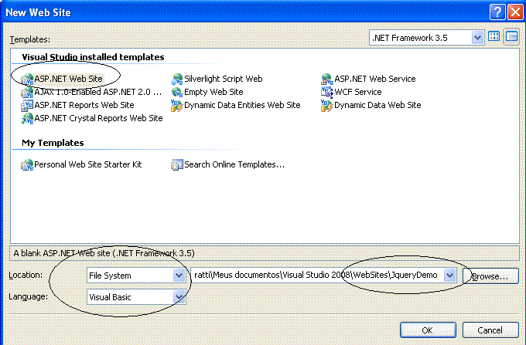Select the Dynamic Data Entities Web Site icon
526x345 pixels.
[177, 106]
